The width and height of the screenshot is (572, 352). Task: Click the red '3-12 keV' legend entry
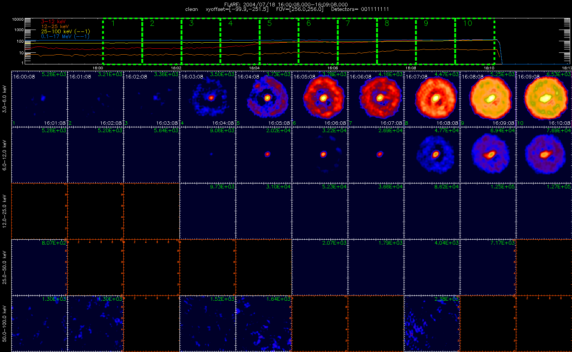pos(53,22)
